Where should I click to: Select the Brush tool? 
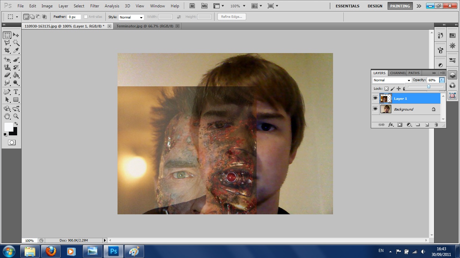(x=16, y=60)
